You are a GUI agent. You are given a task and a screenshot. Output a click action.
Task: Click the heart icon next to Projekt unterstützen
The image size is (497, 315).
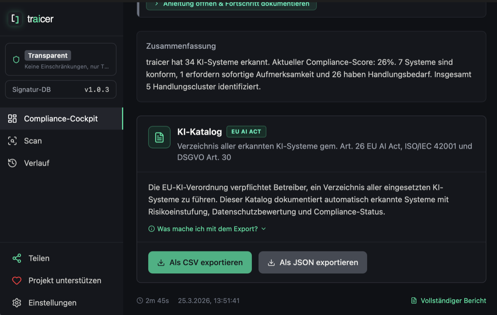tap(17, 280)
